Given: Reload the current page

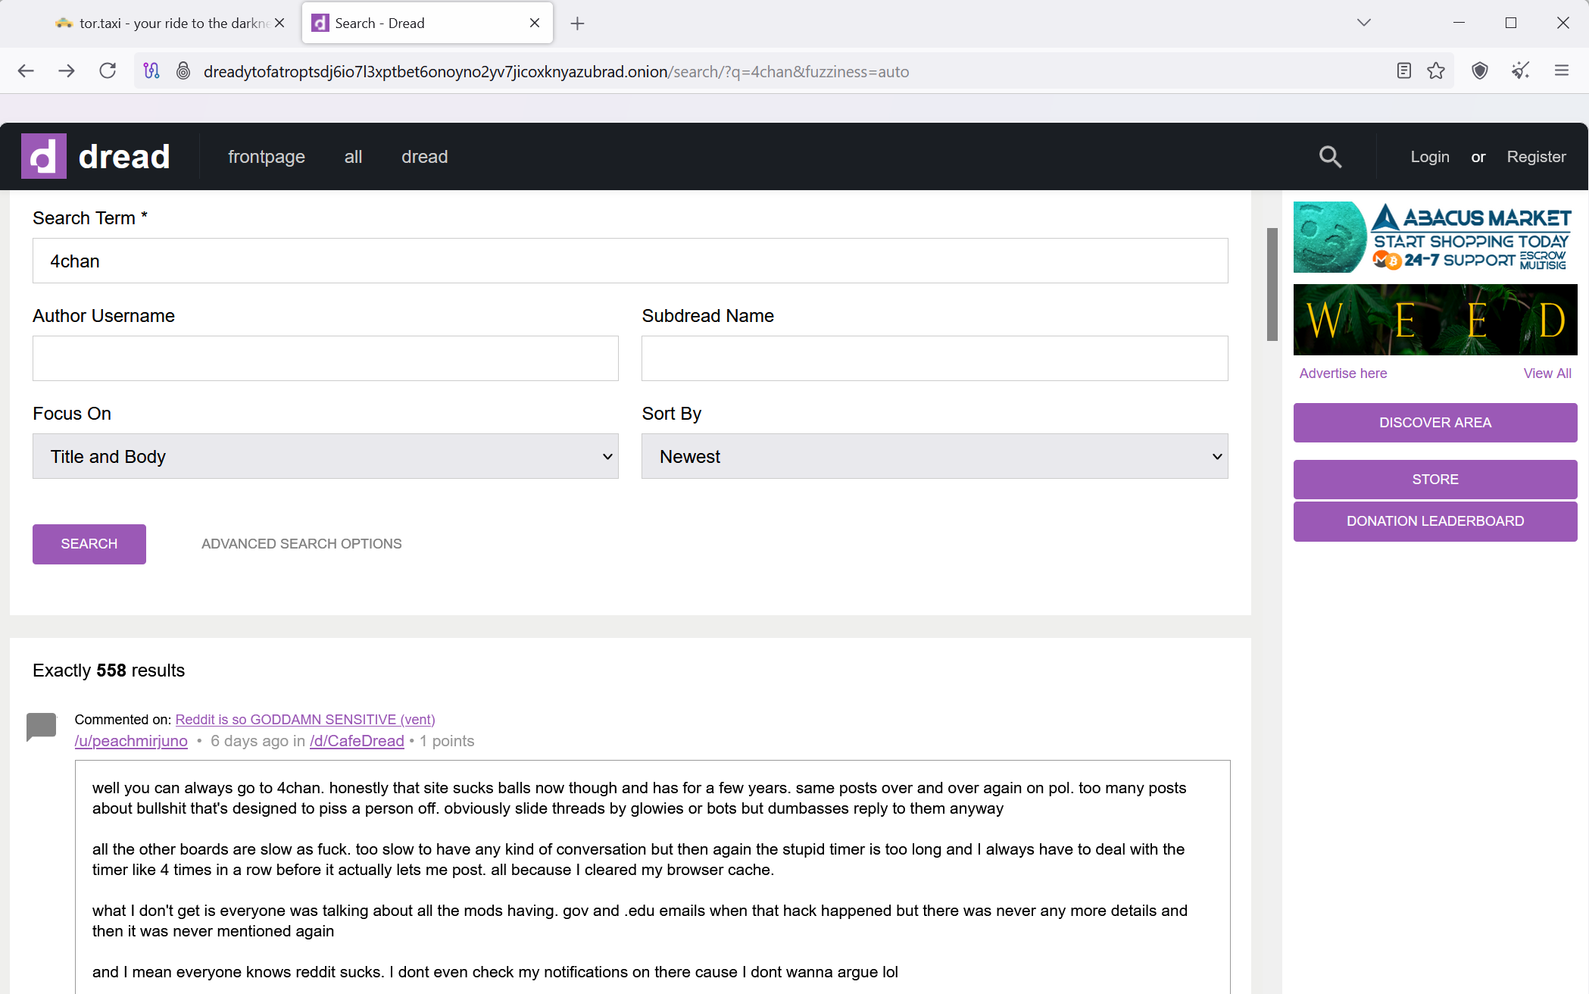Looking at the screenshot, I should pyautogui.click(x=108, y=71).
